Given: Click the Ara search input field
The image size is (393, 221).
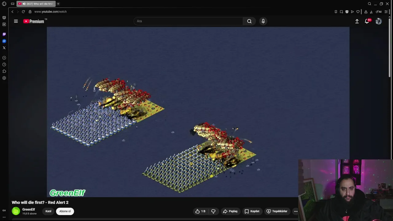Looking at the screenshot, I should [x=189, y=21].
